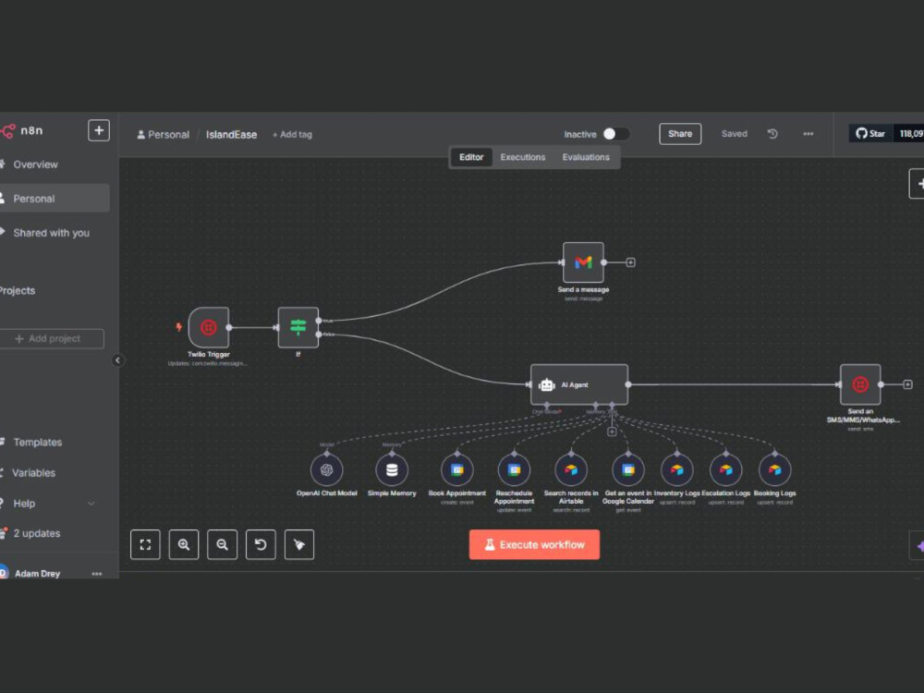Click the If node false output
Image resolution: width=924 pixels, height=693 pixels.
pyautogui.click(x=319, y=334)
